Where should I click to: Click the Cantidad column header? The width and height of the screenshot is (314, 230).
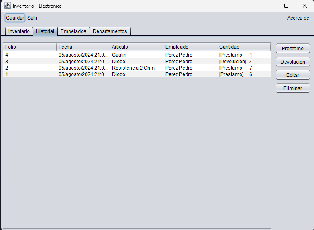click(244, 47)
